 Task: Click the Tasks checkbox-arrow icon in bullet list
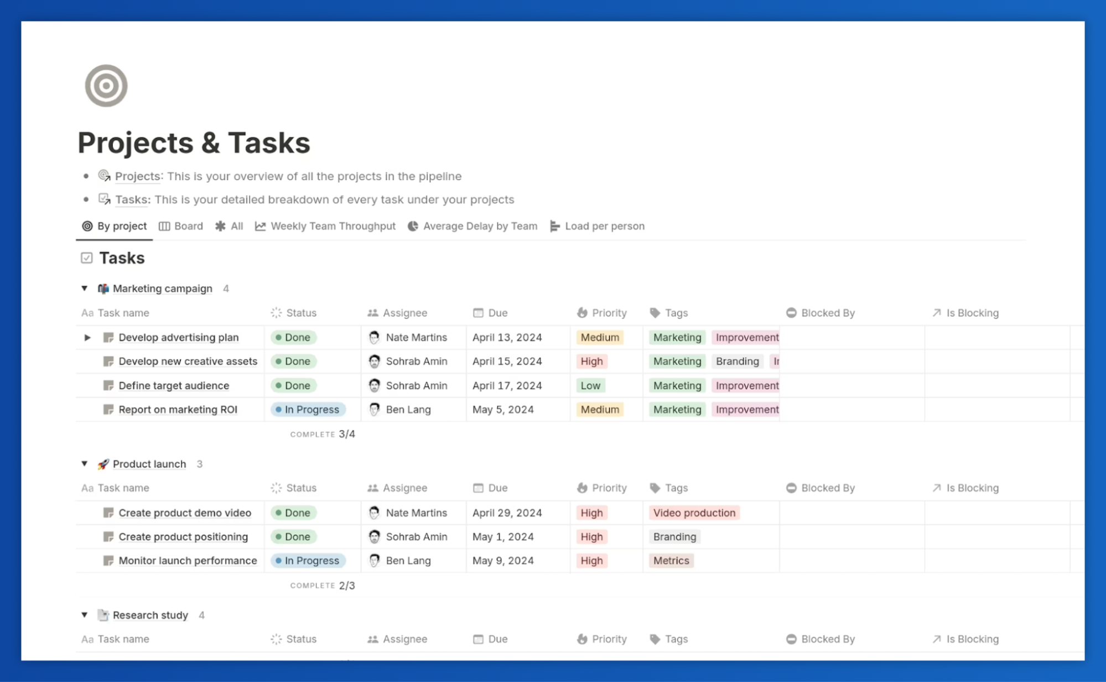click(x=104, y=199)
